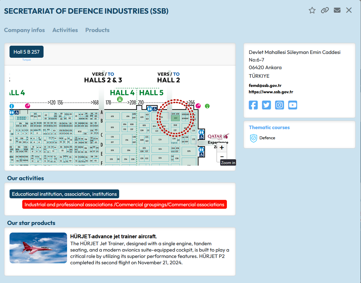Click the wheelchair icon right of booth D276
This screenshot has height=283, width=361.
(201, 155)
